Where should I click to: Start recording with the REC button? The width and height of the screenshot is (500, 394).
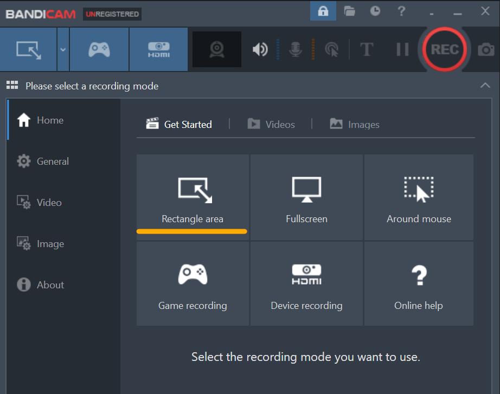(x=445, y=49)
